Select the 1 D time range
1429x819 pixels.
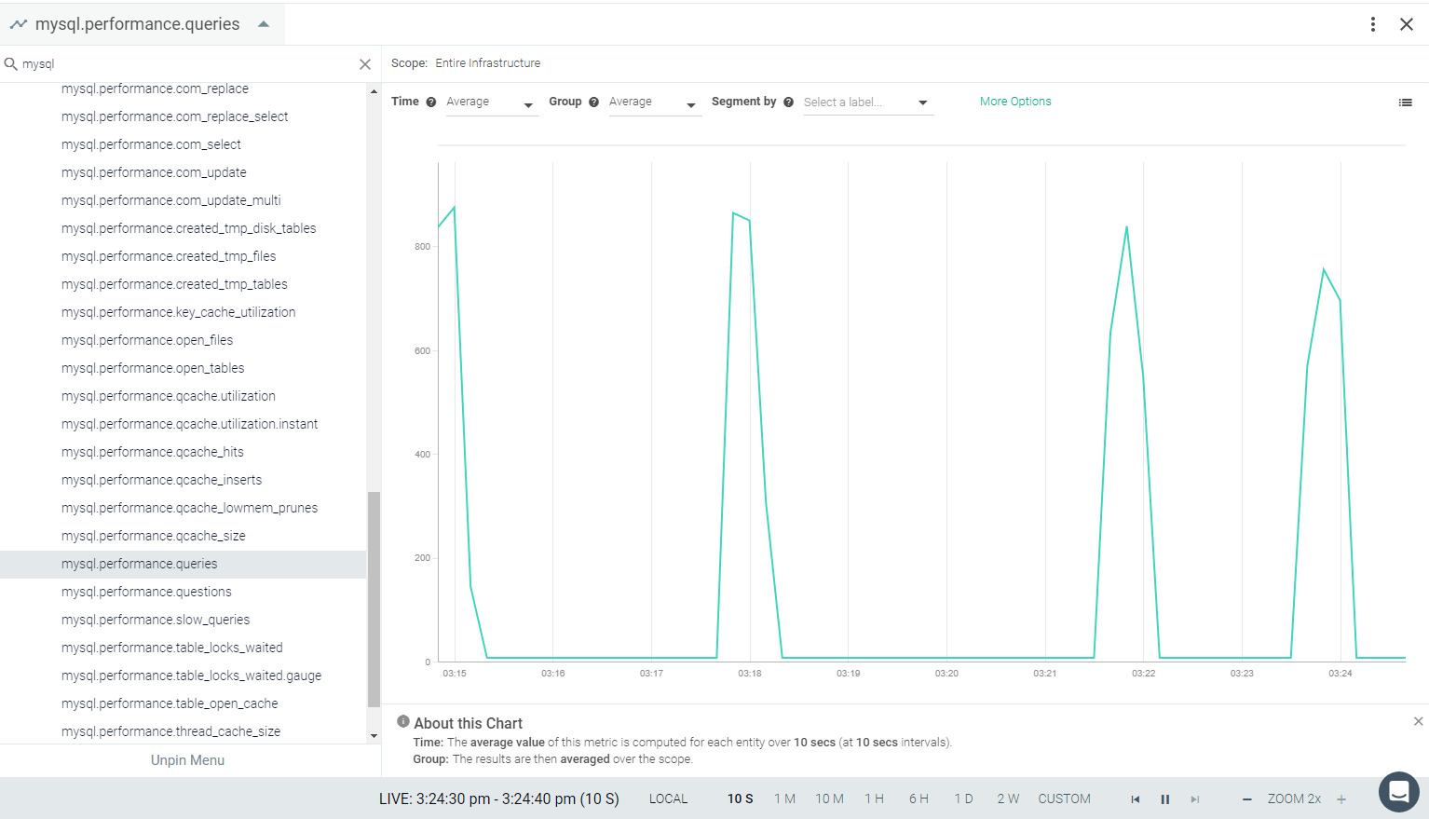click(963, 799)
